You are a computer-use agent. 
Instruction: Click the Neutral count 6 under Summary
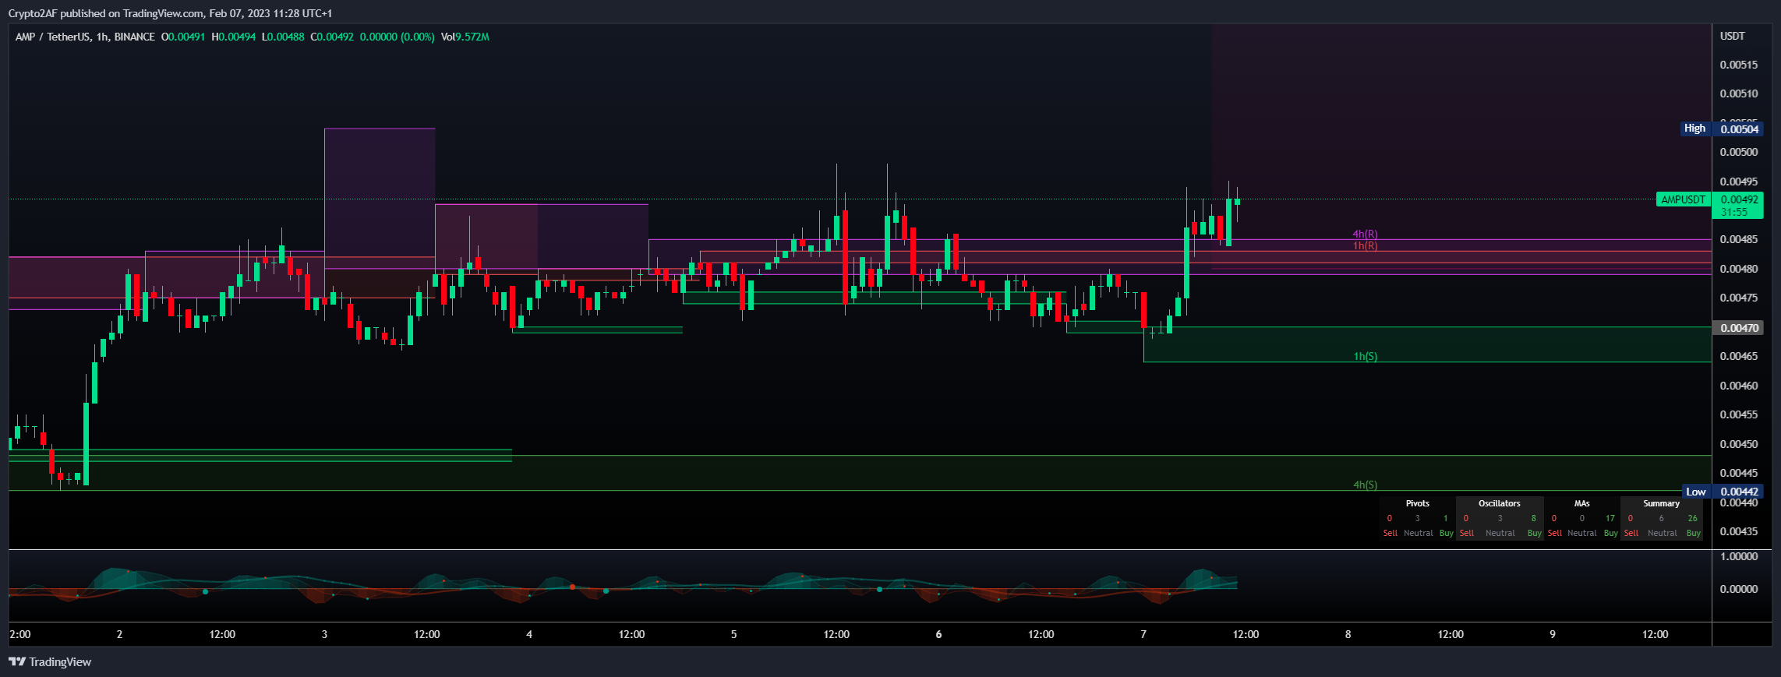pyautogui.click(x=1661, y=518)
